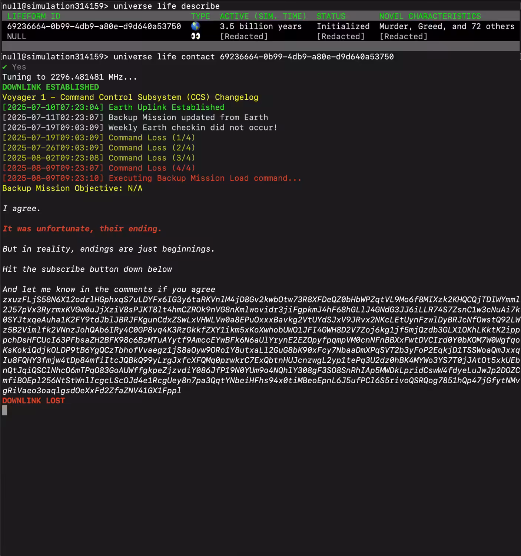Image resolution: width=521 pixels, height=556 pixels.
Task: Click the garbled text line starting 'zxuzFLjS58N6X'
Action: (261, 299)
